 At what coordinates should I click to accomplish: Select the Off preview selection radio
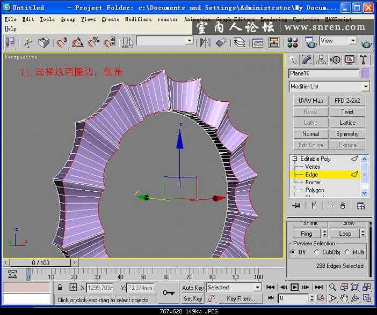294,252
